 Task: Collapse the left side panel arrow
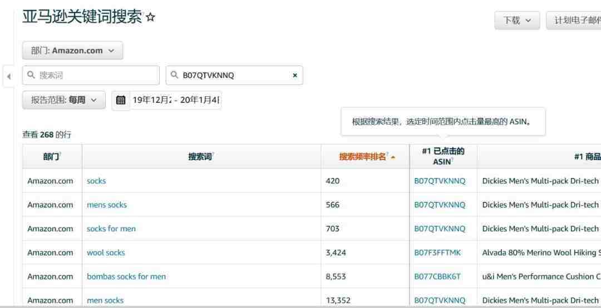(8, 77)
